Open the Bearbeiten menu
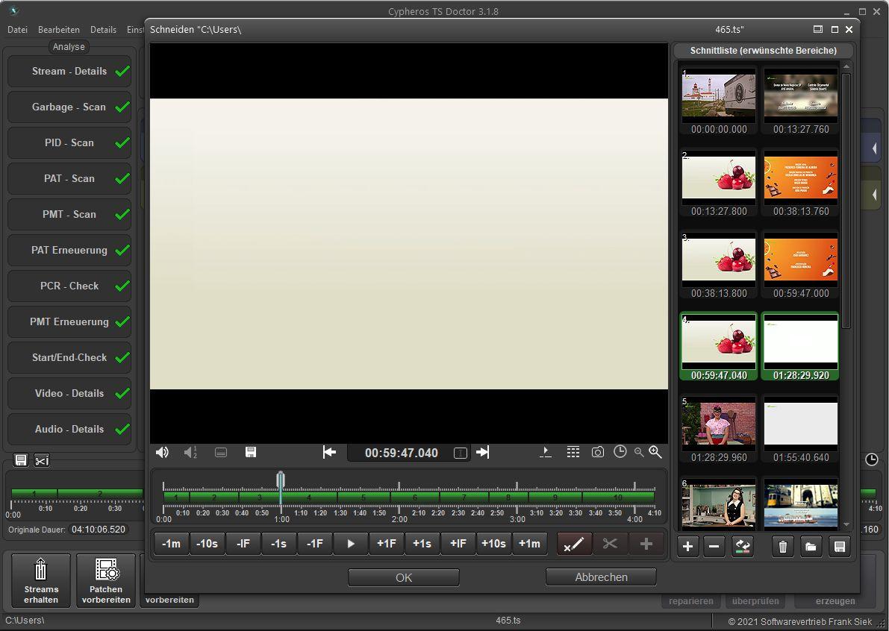Screen dimensions: 889x631 point(59,30)
